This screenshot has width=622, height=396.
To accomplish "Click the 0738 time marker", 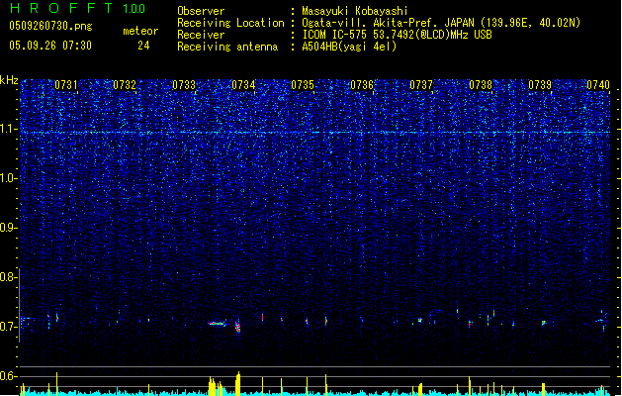I will (481, 85).
